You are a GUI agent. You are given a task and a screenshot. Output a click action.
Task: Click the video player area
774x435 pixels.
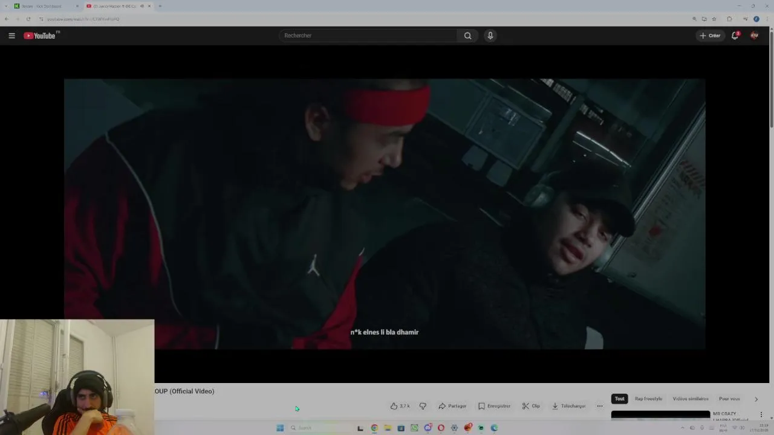click(385, 214)
